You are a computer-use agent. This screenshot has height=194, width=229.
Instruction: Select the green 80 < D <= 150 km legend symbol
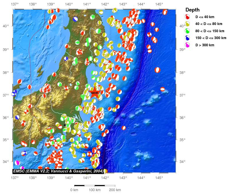[x=187, y=31]
